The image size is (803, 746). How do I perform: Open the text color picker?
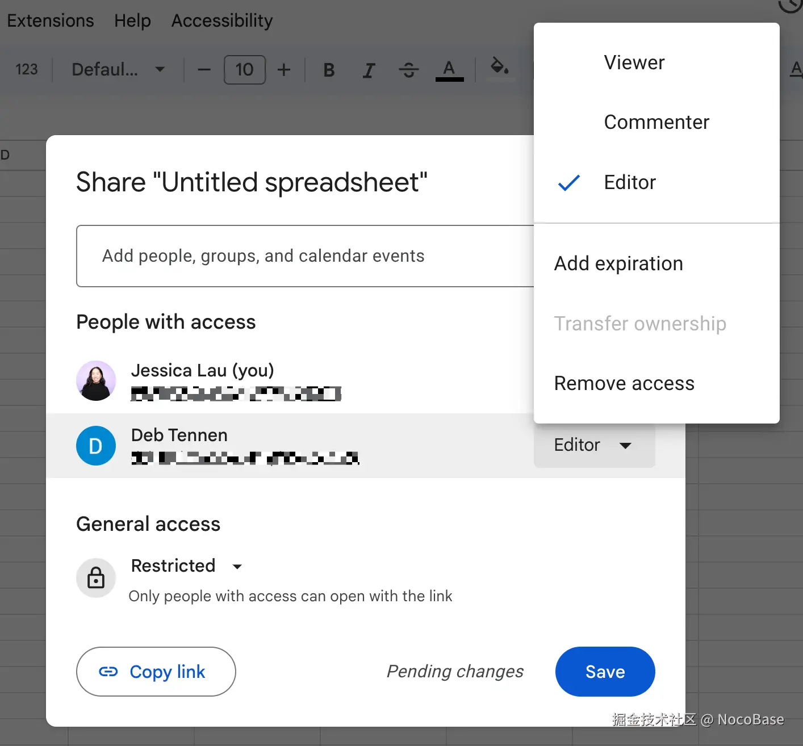pos(449,69)
